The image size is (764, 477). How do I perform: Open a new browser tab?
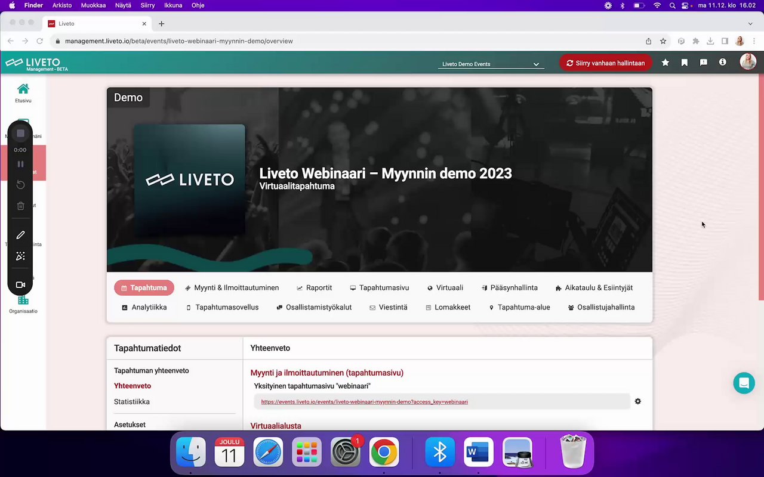click(161, 24)
